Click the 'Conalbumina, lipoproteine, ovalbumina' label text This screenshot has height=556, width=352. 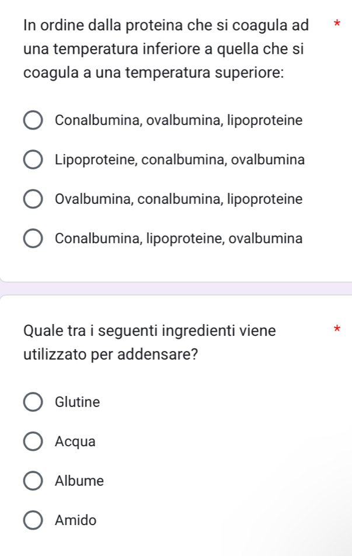[178, 238]
